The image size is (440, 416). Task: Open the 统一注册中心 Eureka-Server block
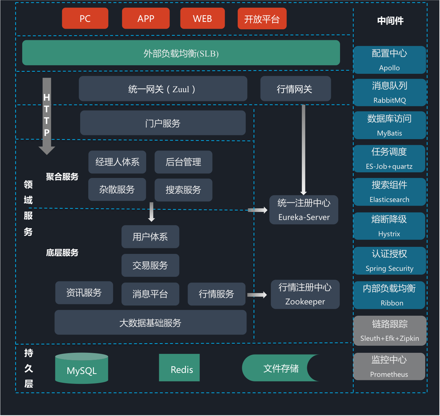(304, 210)
